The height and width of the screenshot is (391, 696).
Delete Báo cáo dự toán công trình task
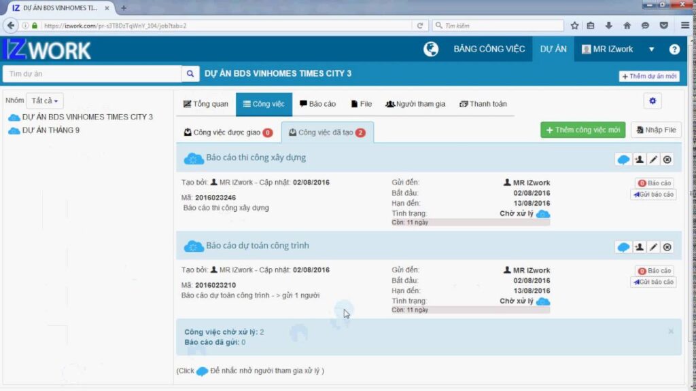point(667,247)
